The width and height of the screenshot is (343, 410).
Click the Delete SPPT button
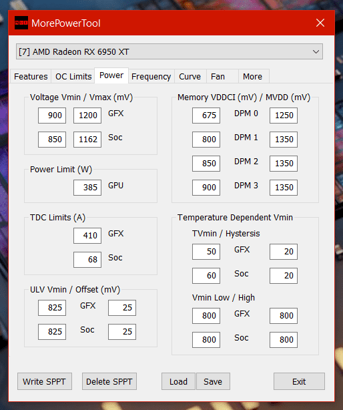point(109,381)
